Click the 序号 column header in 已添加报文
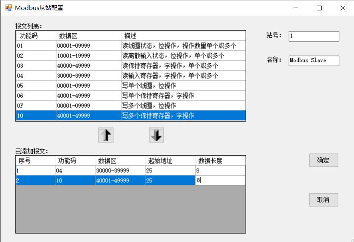The image size is (354, 242). click(36, 160)
